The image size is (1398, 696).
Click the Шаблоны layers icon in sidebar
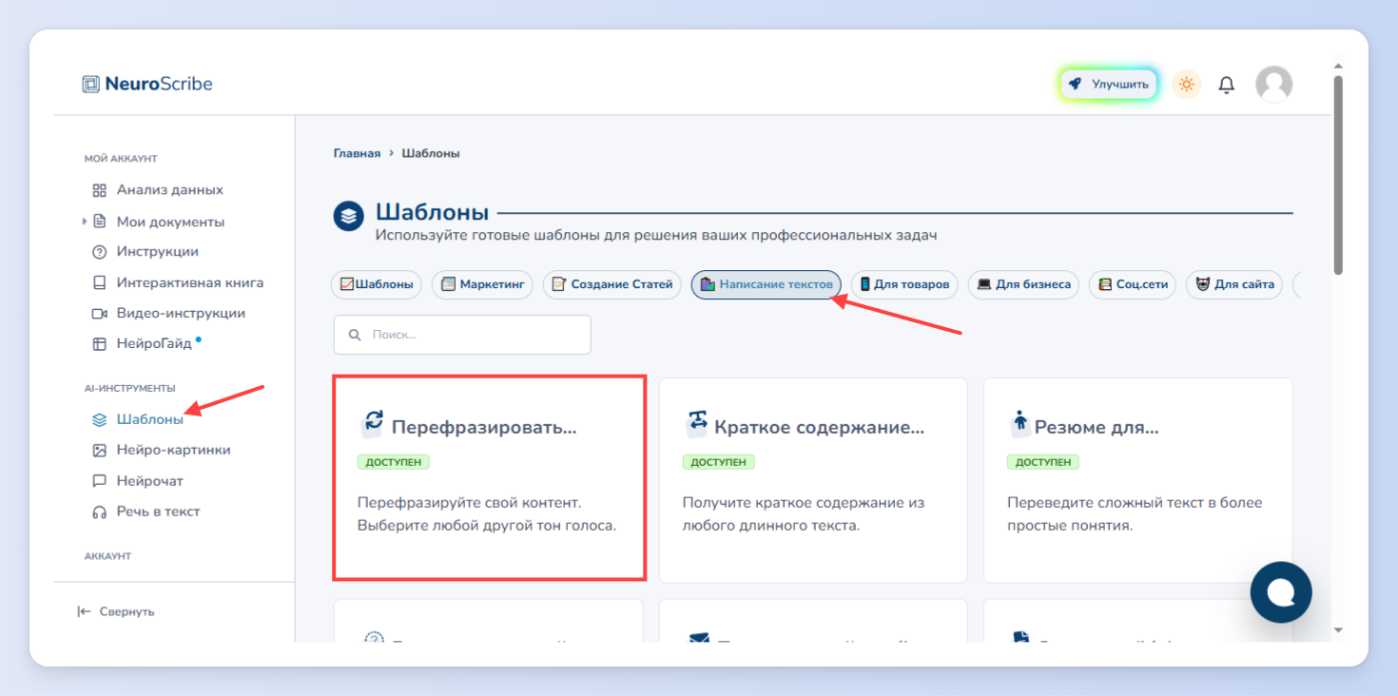click(99, 419)
